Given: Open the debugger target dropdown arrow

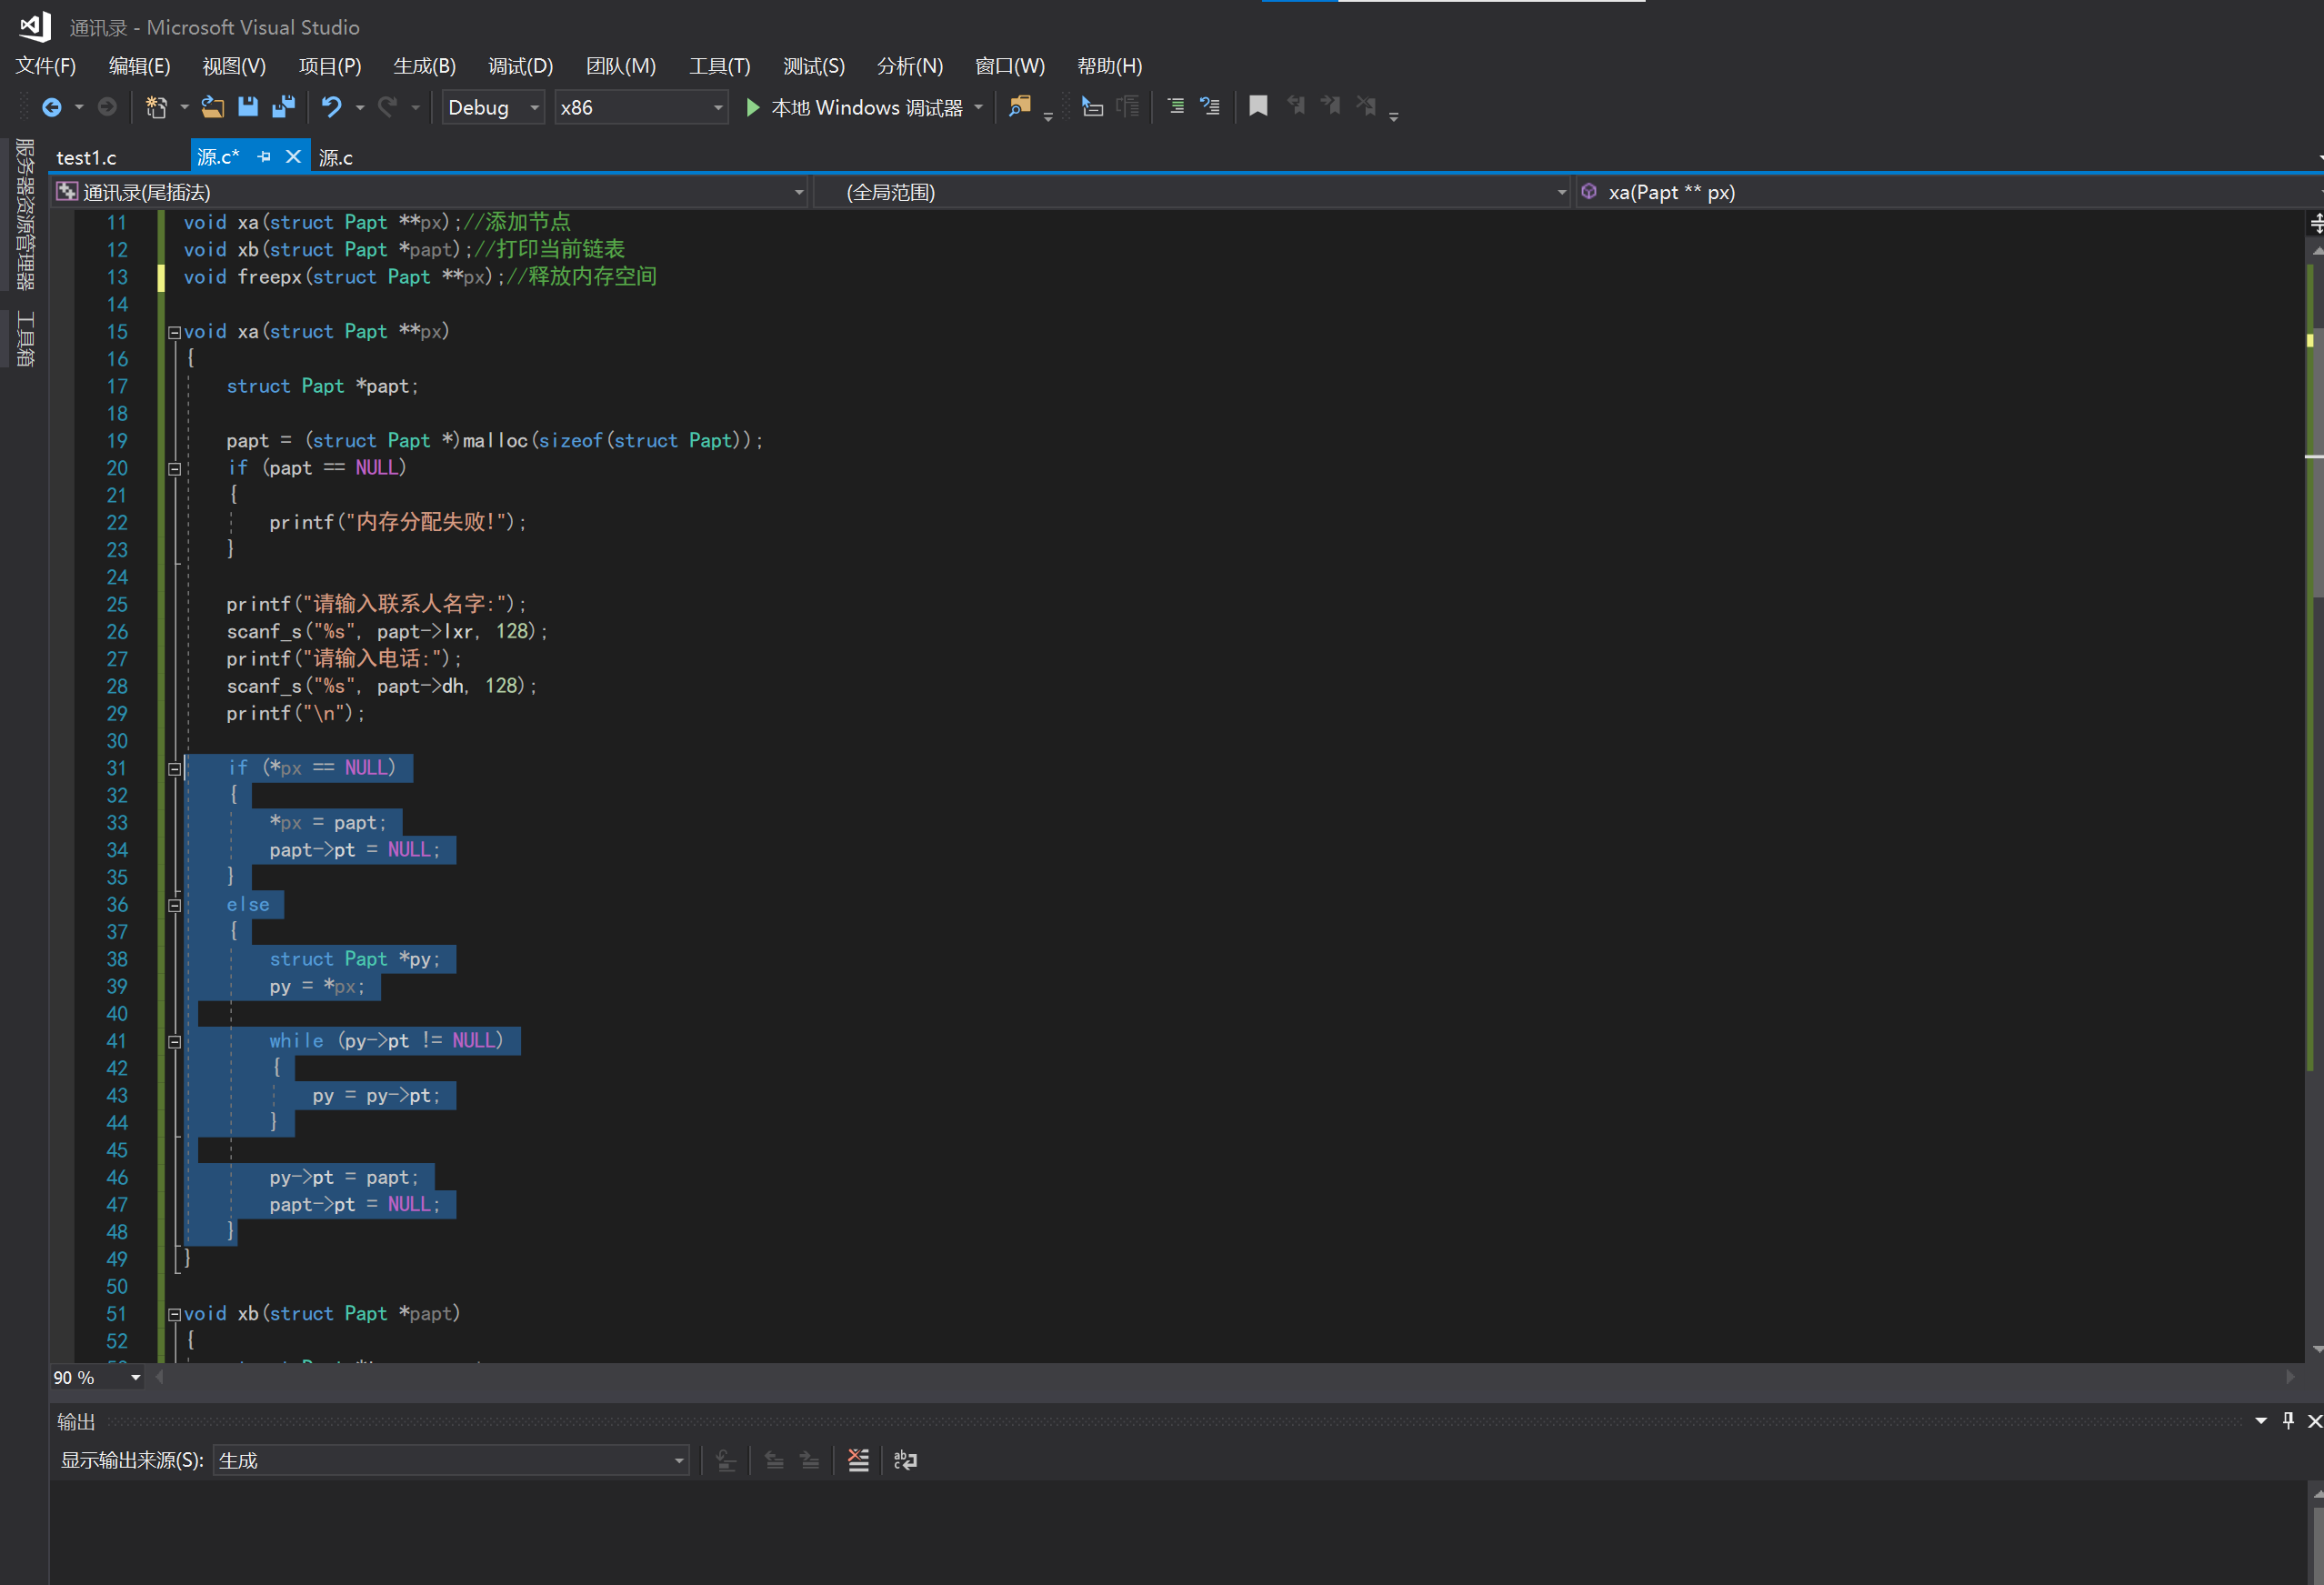Looking at the screenshot, I should 978,107.
